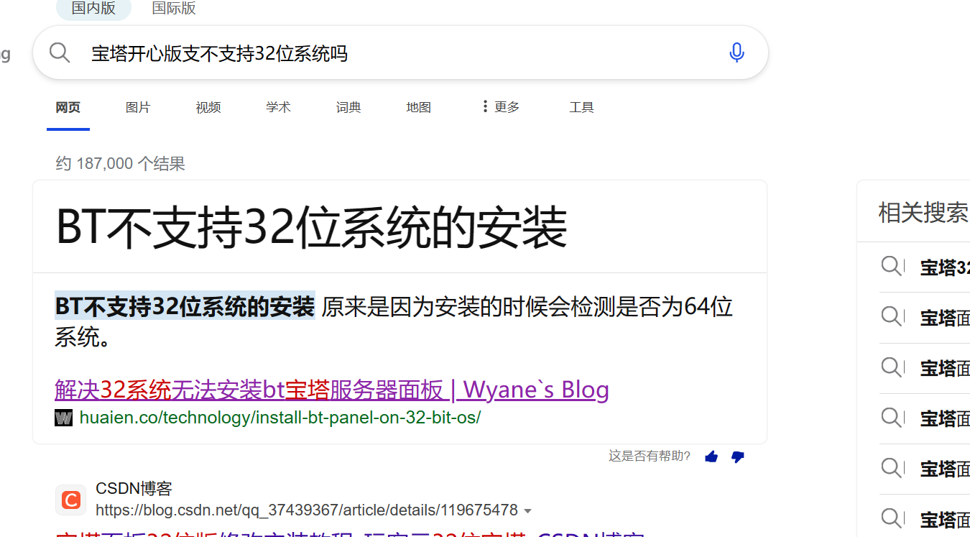Open the 工具 search tools

[x=581, y=108]
